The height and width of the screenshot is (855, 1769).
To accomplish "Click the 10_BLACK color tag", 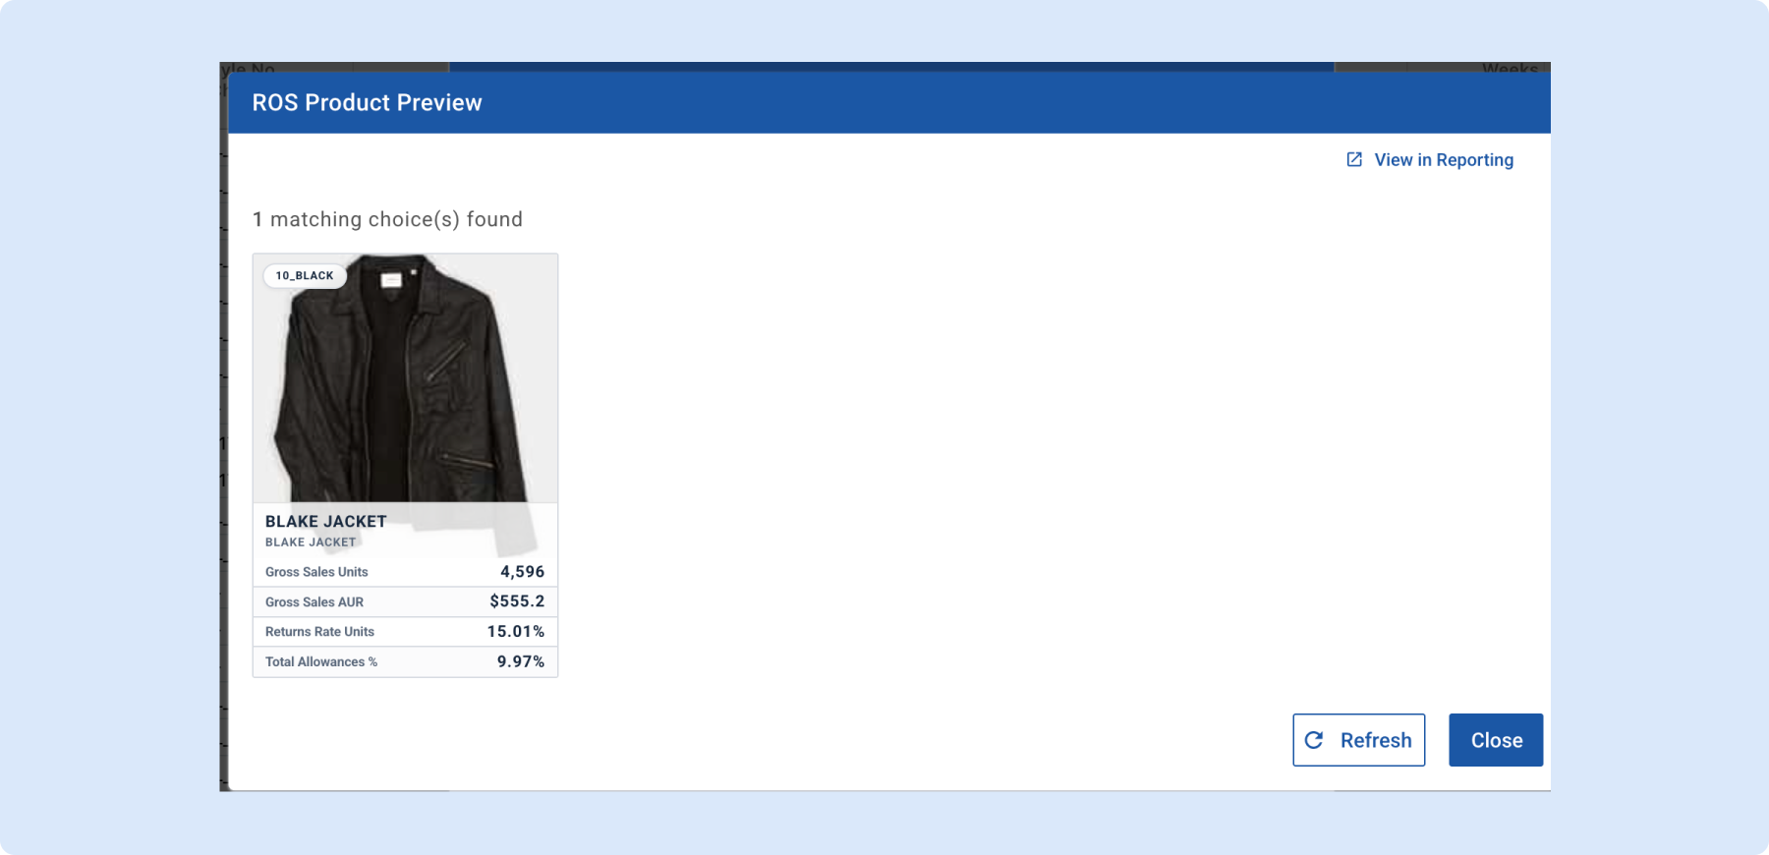I will [305, 275].
